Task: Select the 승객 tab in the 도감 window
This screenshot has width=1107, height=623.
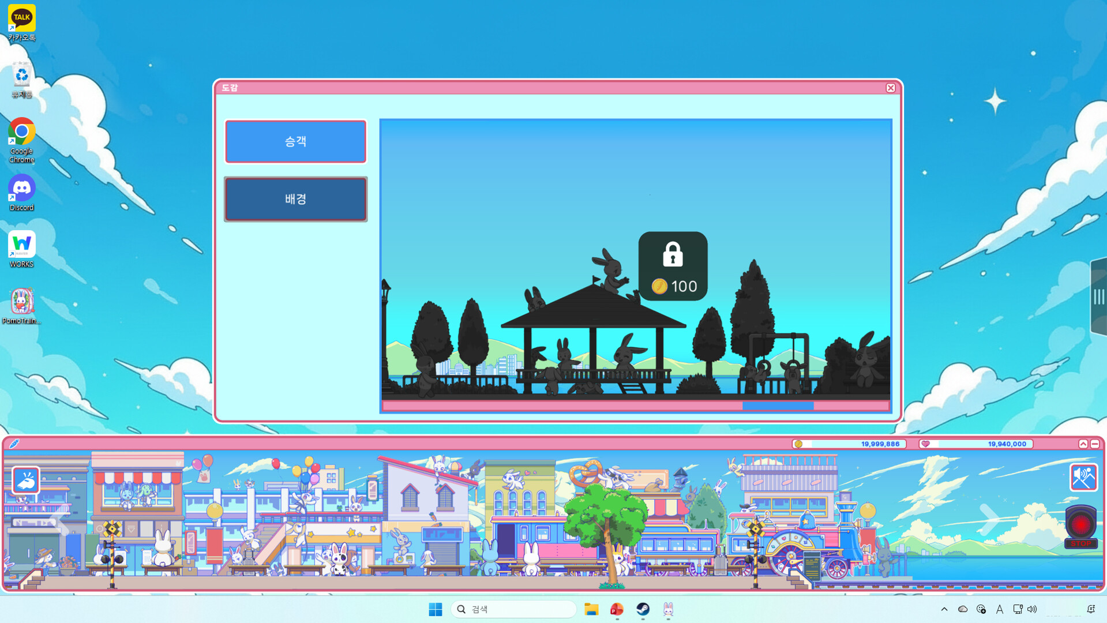Action: pos(295,141)
